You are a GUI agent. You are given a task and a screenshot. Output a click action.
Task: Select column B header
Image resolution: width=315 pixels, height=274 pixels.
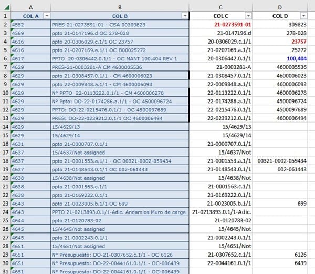click(x=120, y=7)
